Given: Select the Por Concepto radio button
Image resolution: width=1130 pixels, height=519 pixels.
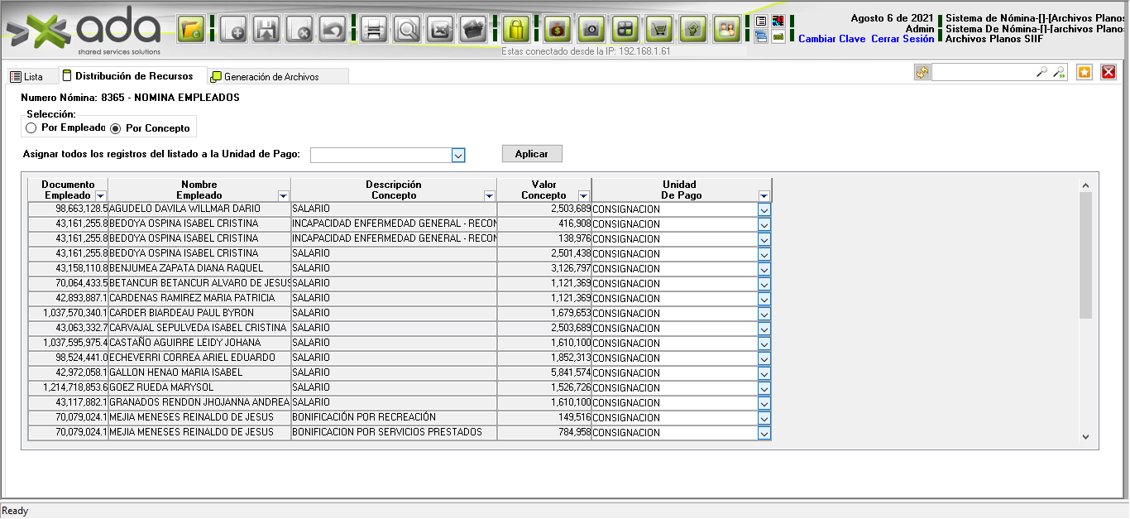Looking at the screenshot, I should pos(116,128).
